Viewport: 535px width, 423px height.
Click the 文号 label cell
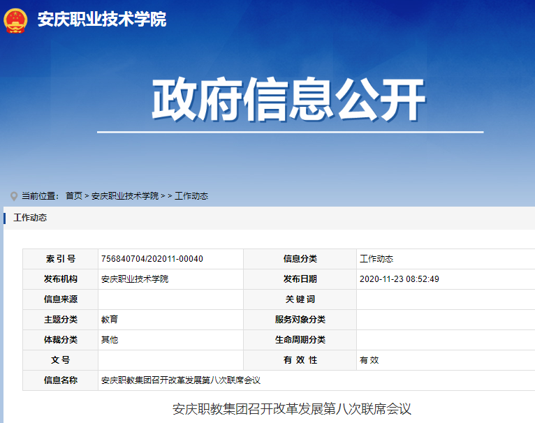[60, 360]
